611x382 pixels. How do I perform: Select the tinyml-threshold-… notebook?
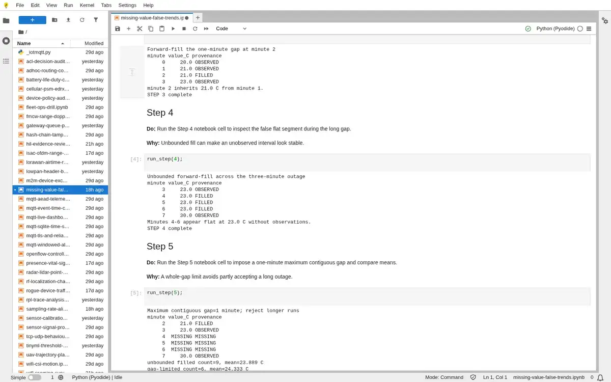(x=60, y=346)
